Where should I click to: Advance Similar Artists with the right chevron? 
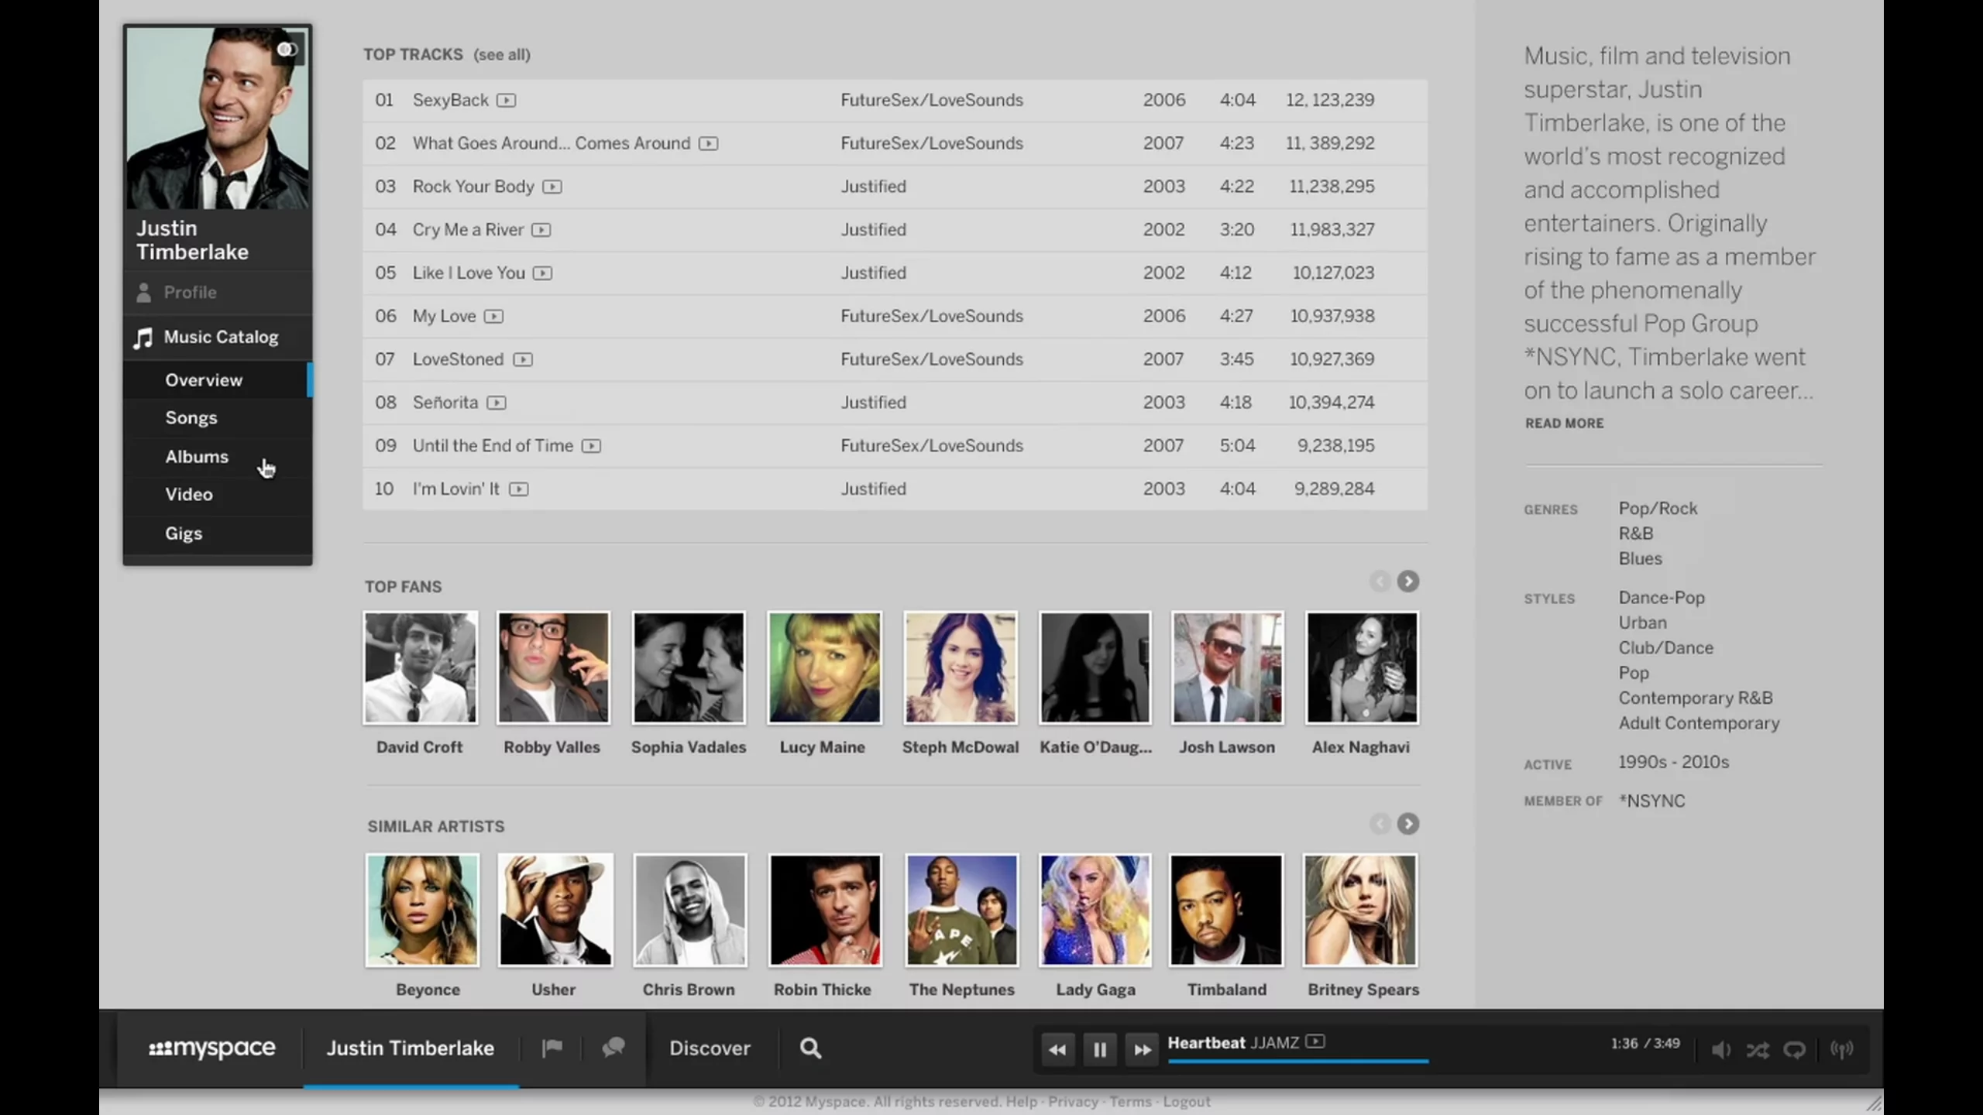point(1408,824)
